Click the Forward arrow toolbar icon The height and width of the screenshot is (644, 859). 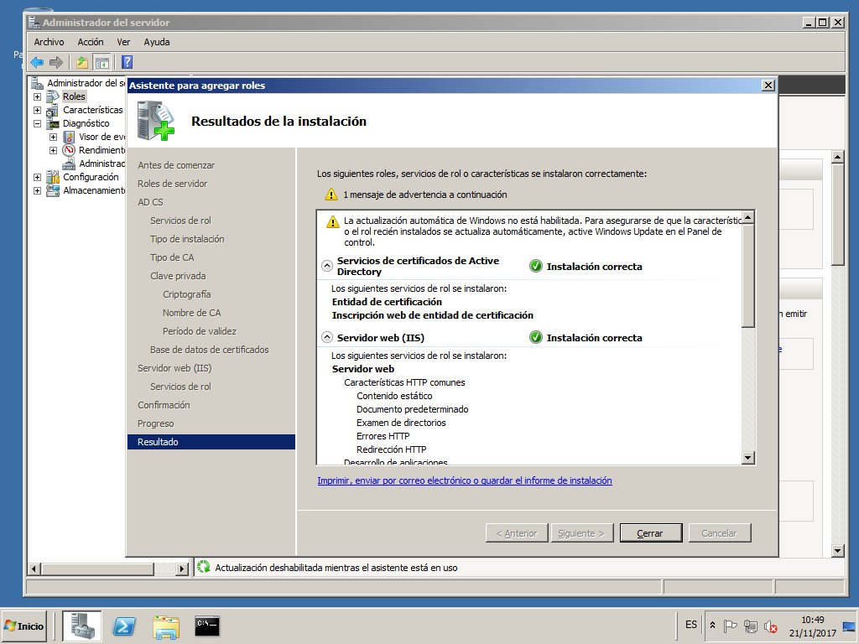[56, 62]
